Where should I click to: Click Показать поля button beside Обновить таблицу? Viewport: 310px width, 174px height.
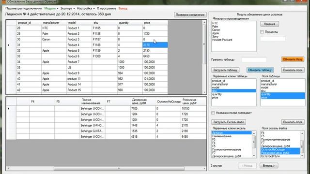click(293, 70)
